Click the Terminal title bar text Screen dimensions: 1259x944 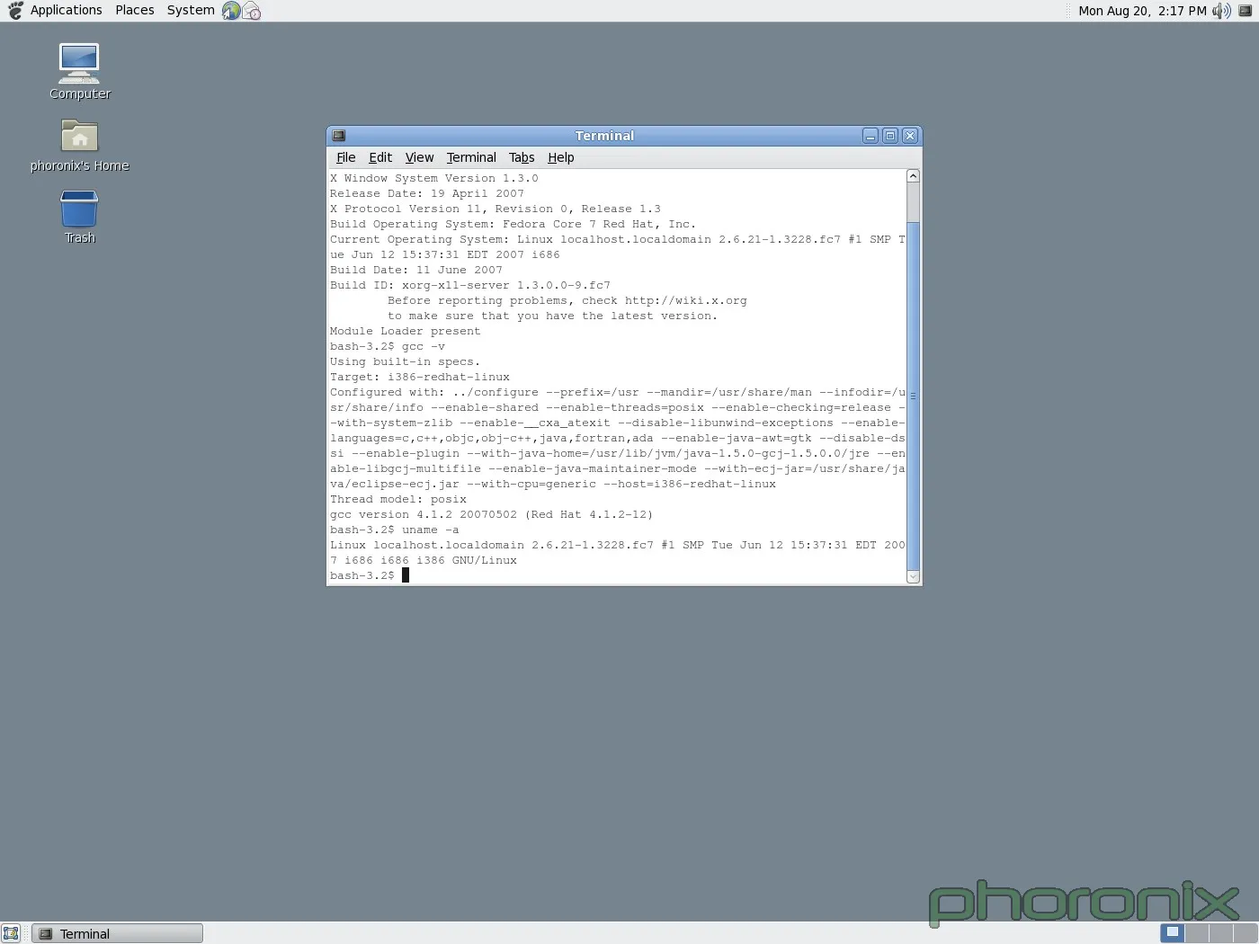604,136
